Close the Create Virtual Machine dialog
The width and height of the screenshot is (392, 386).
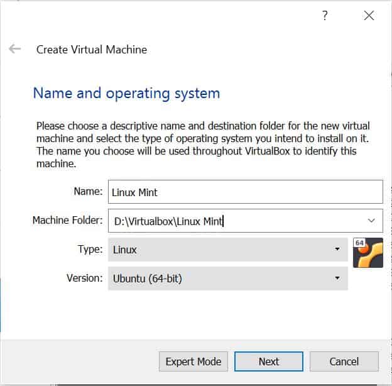pos(369,16)
